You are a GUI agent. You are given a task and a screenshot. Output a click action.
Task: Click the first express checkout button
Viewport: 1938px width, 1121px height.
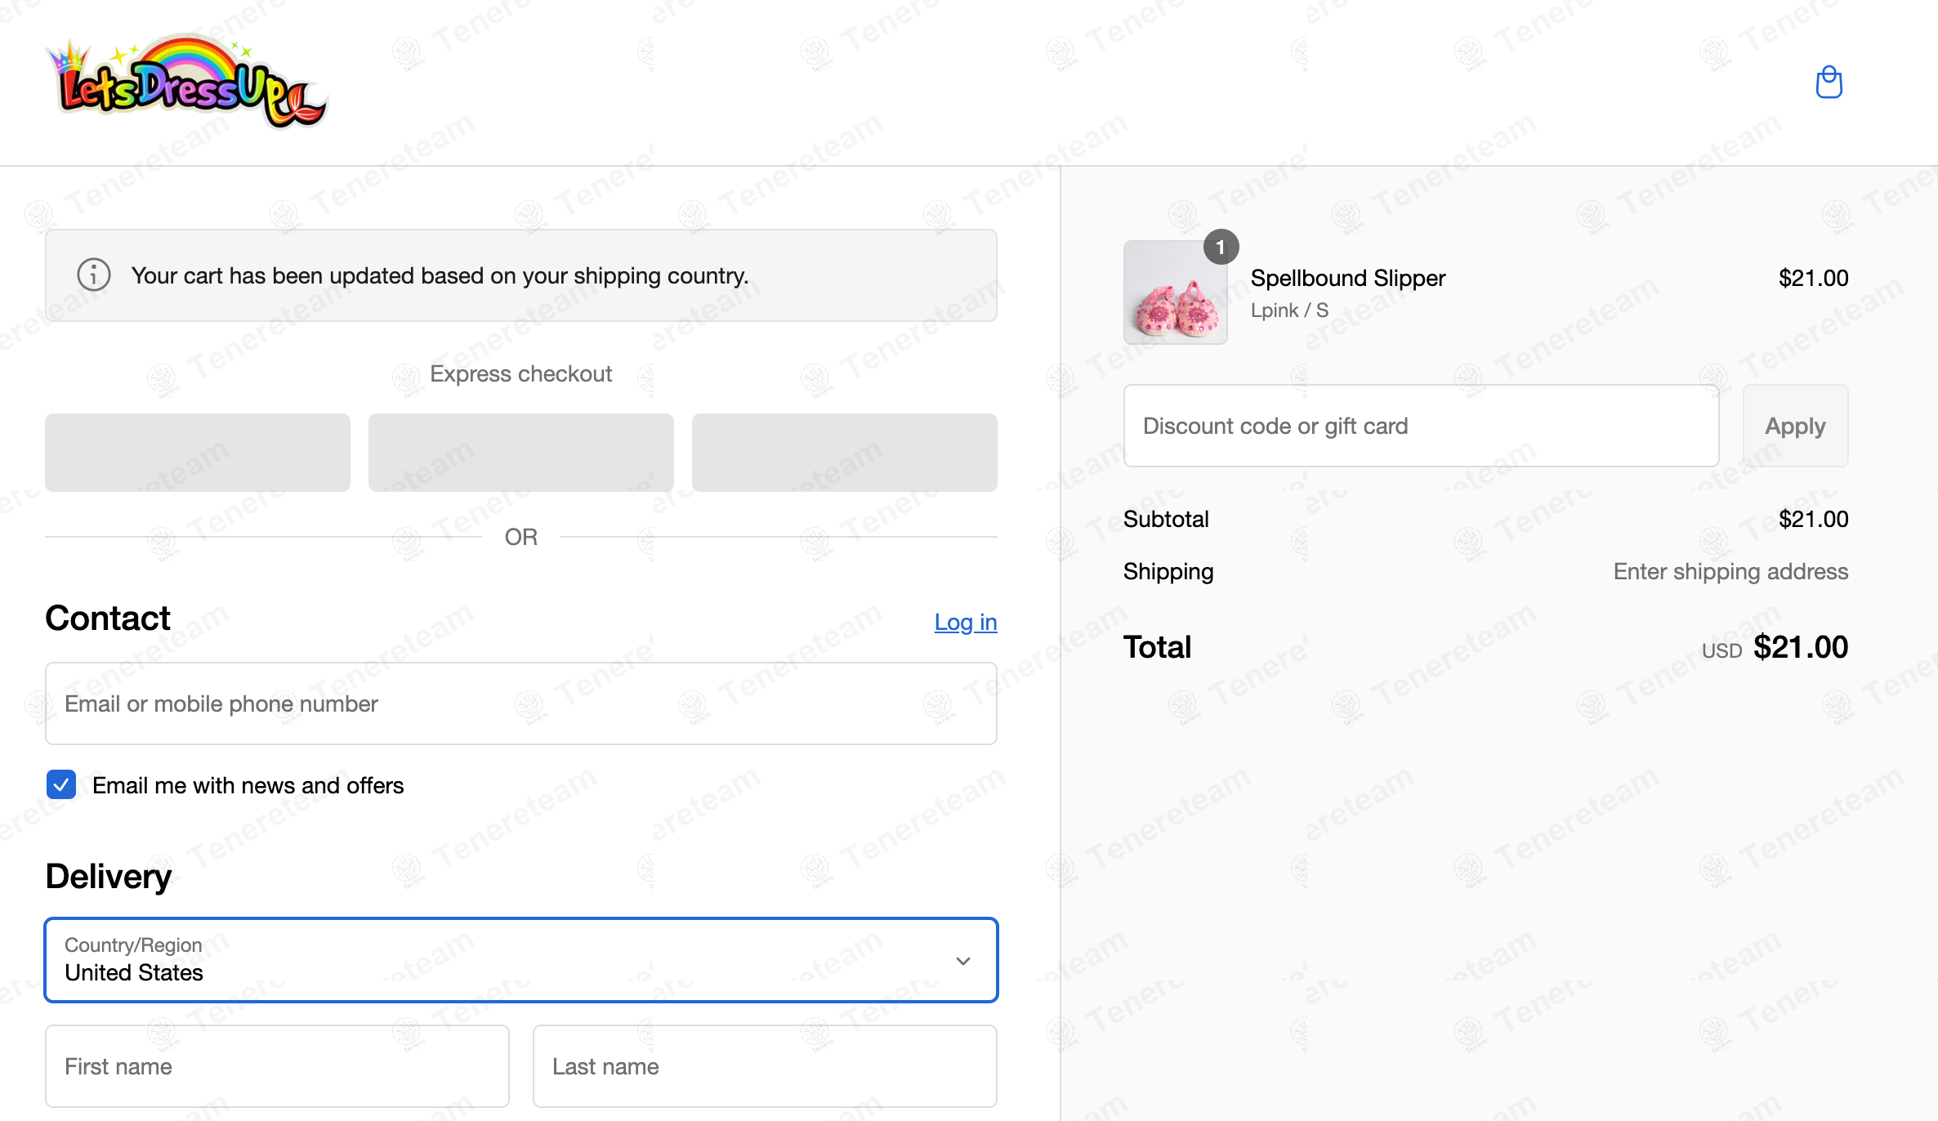pyautogui.click(x=198, y=453)
